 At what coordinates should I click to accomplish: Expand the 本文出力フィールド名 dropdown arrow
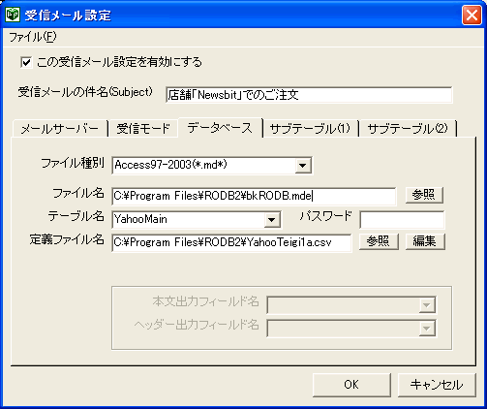[427, 305]
